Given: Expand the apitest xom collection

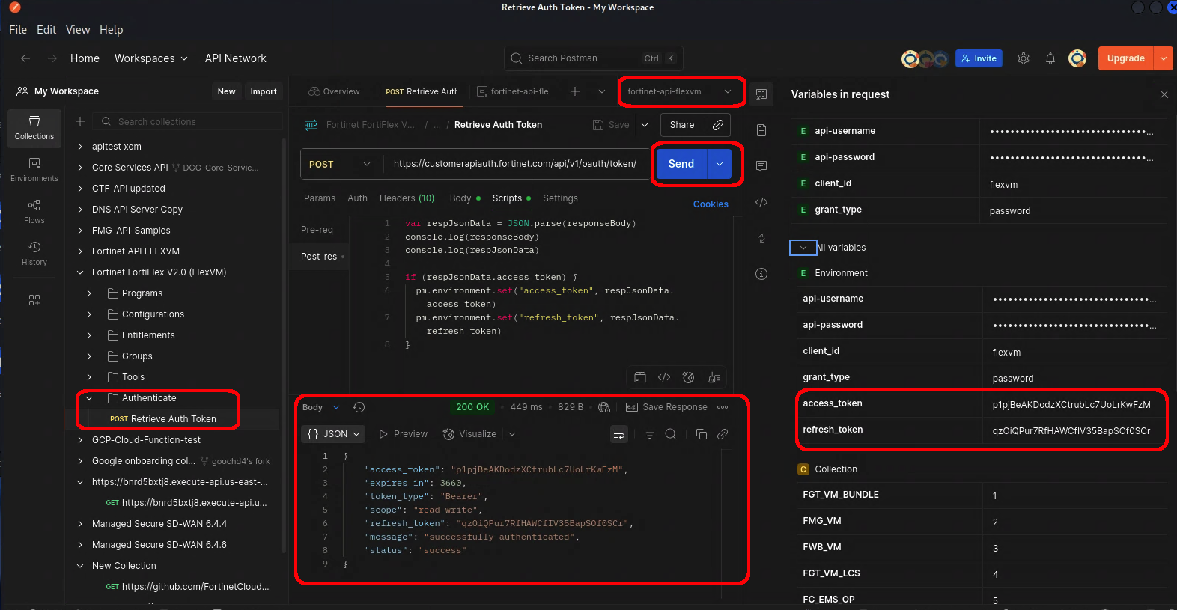Looking at the screenshot, I should (x=80, y=147).
